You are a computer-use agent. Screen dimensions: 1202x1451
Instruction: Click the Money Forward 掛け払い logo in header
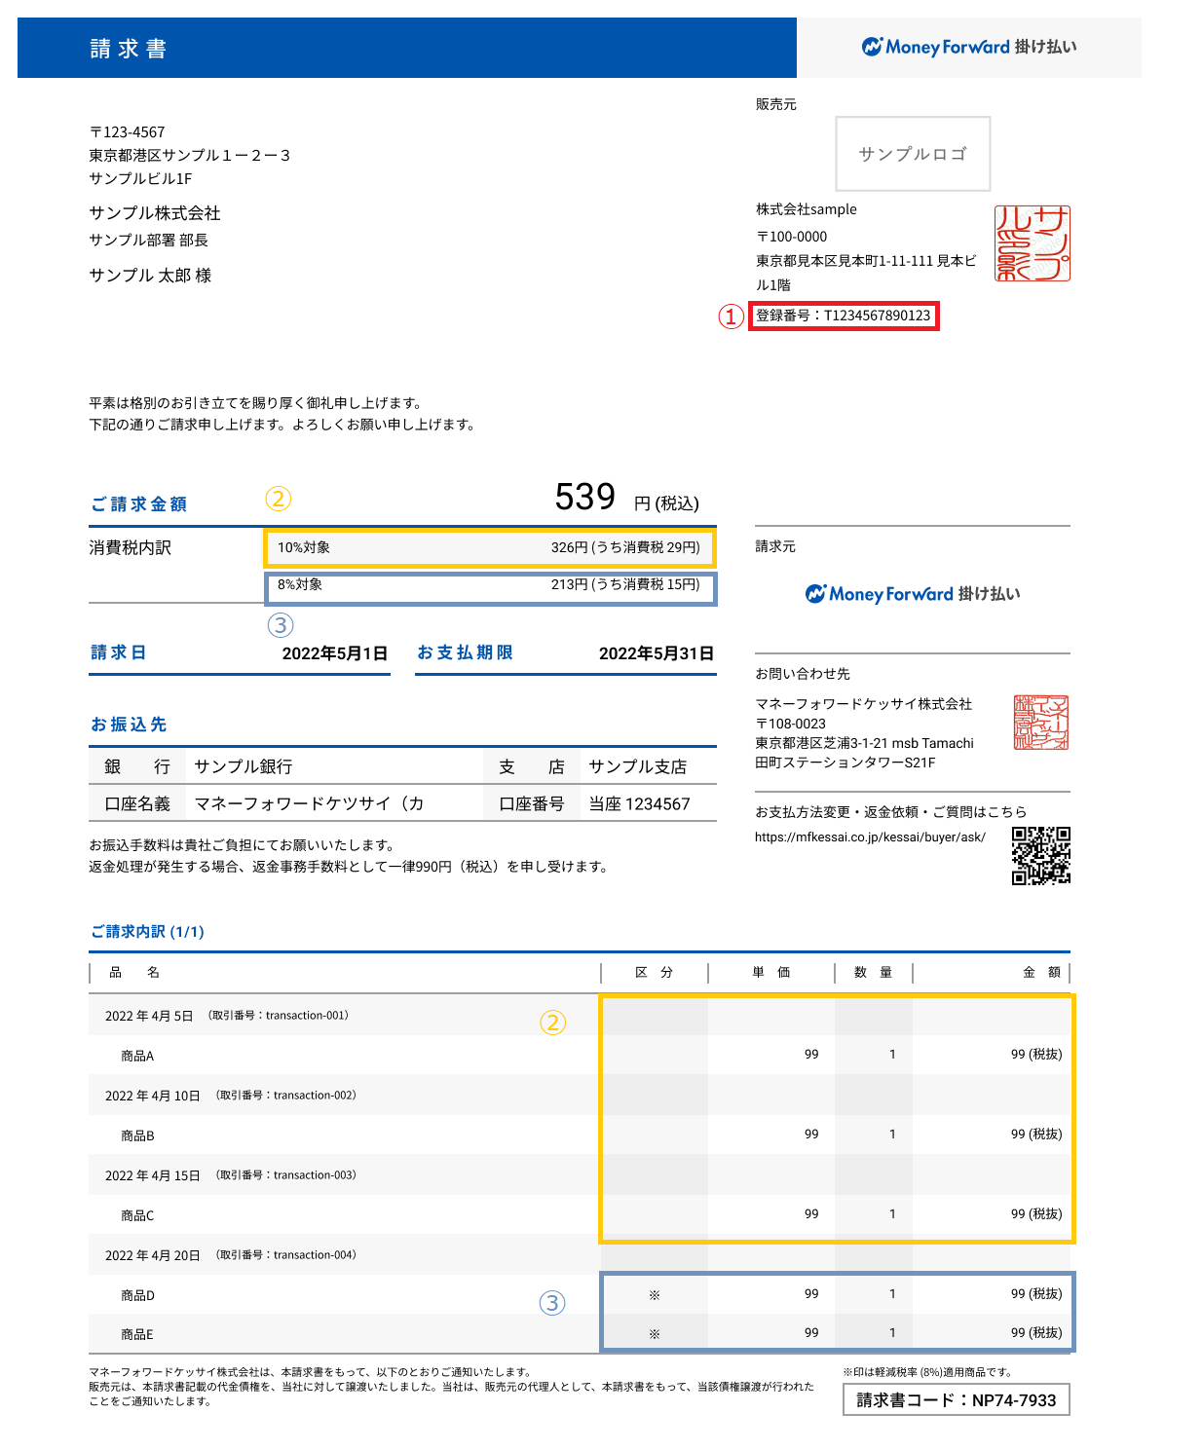(x=969, y=47)
